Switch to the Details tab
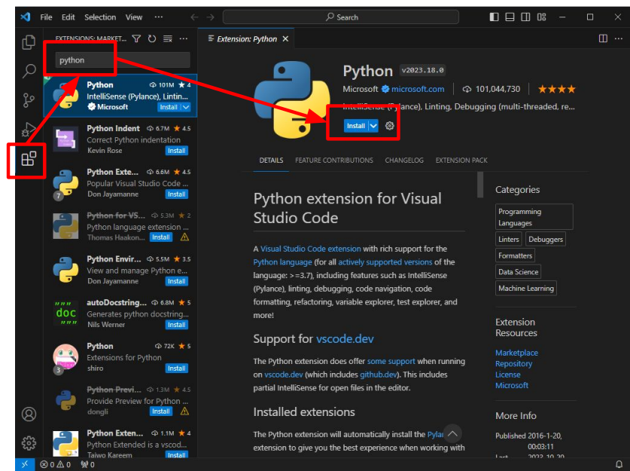630x471 pixels. pyautogui.click(x=271, y=161)
